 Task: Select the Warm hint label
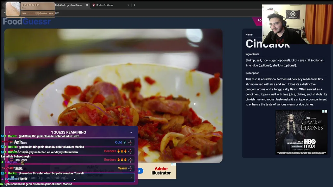click(123, 168)
